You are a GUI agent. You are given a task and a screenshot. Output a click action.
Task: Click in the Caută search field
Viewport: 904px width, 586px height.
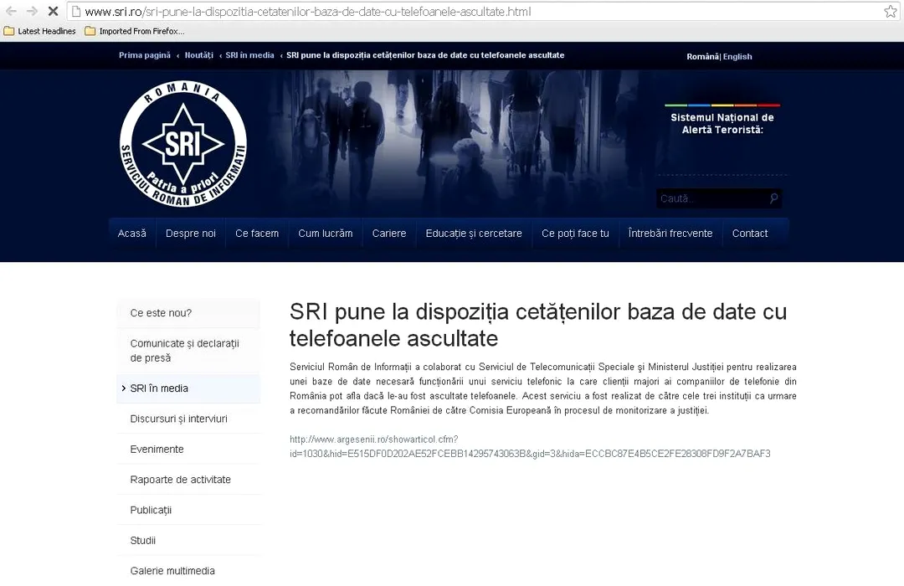pyautogui.click(x=710, y=198)
